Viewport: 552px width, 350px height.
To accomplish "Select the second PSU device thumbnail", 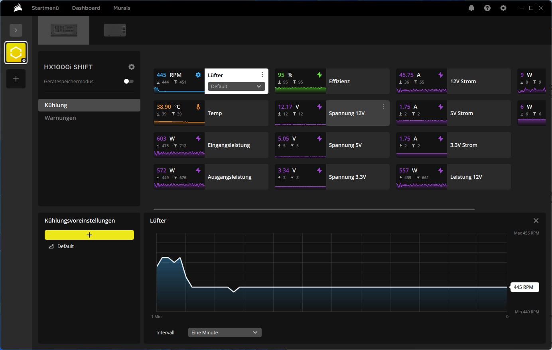I will pyautogui.click(x=115, y=30).
